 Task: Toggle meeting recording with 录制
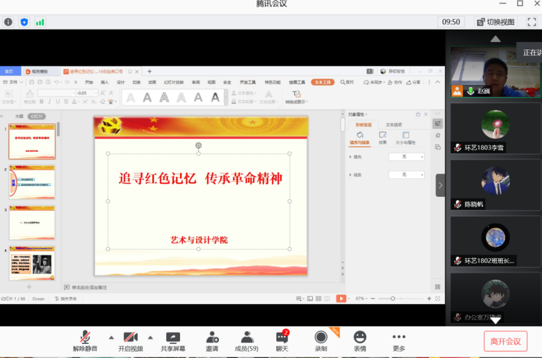tap(321, 341)
